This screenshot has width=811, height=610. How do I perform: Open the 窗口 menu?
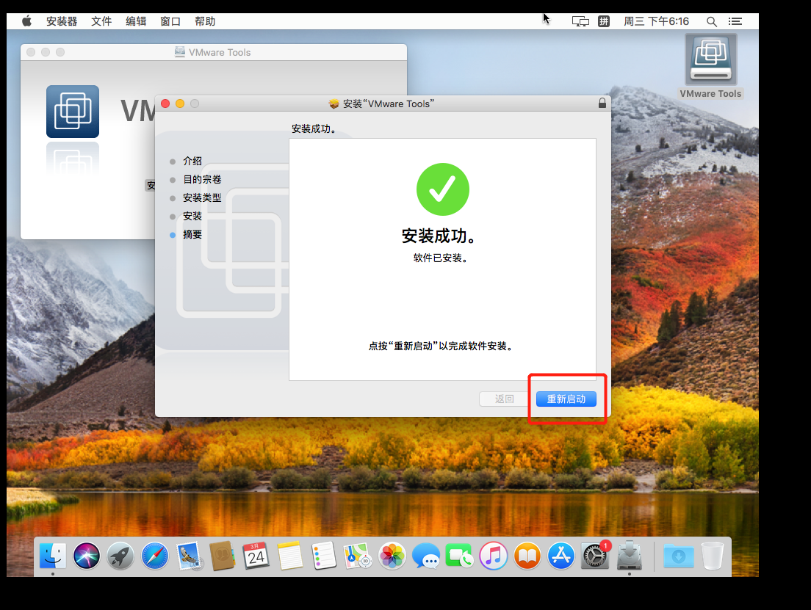click(170, 21)
